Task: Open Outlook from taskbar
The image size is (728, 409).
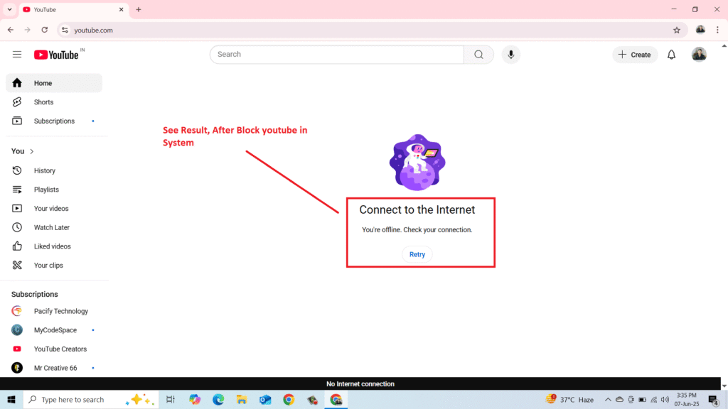Action: (265, 399)
